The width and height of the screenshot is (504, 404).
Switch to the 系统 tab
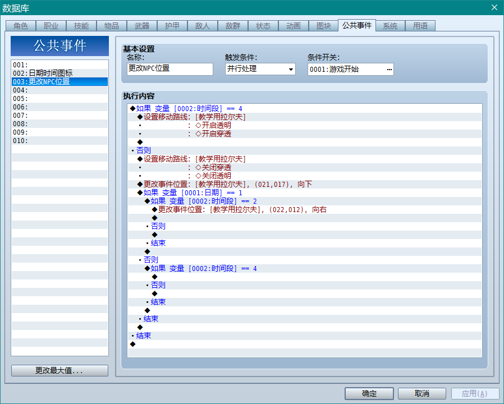tap(390, 26)
